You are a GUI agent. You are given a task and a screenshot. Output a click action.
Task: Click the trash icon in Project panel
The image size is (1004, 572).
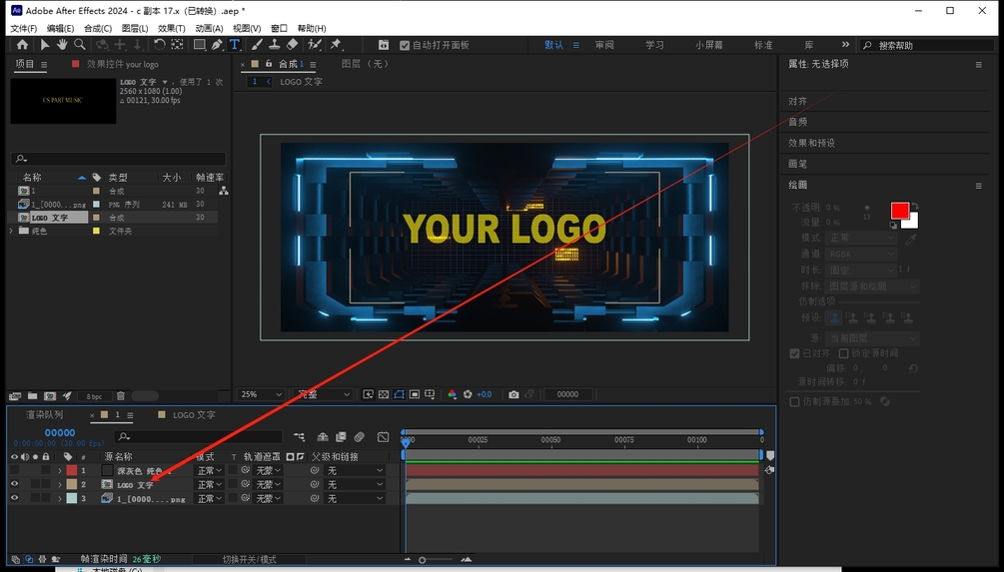click(120, 396)
